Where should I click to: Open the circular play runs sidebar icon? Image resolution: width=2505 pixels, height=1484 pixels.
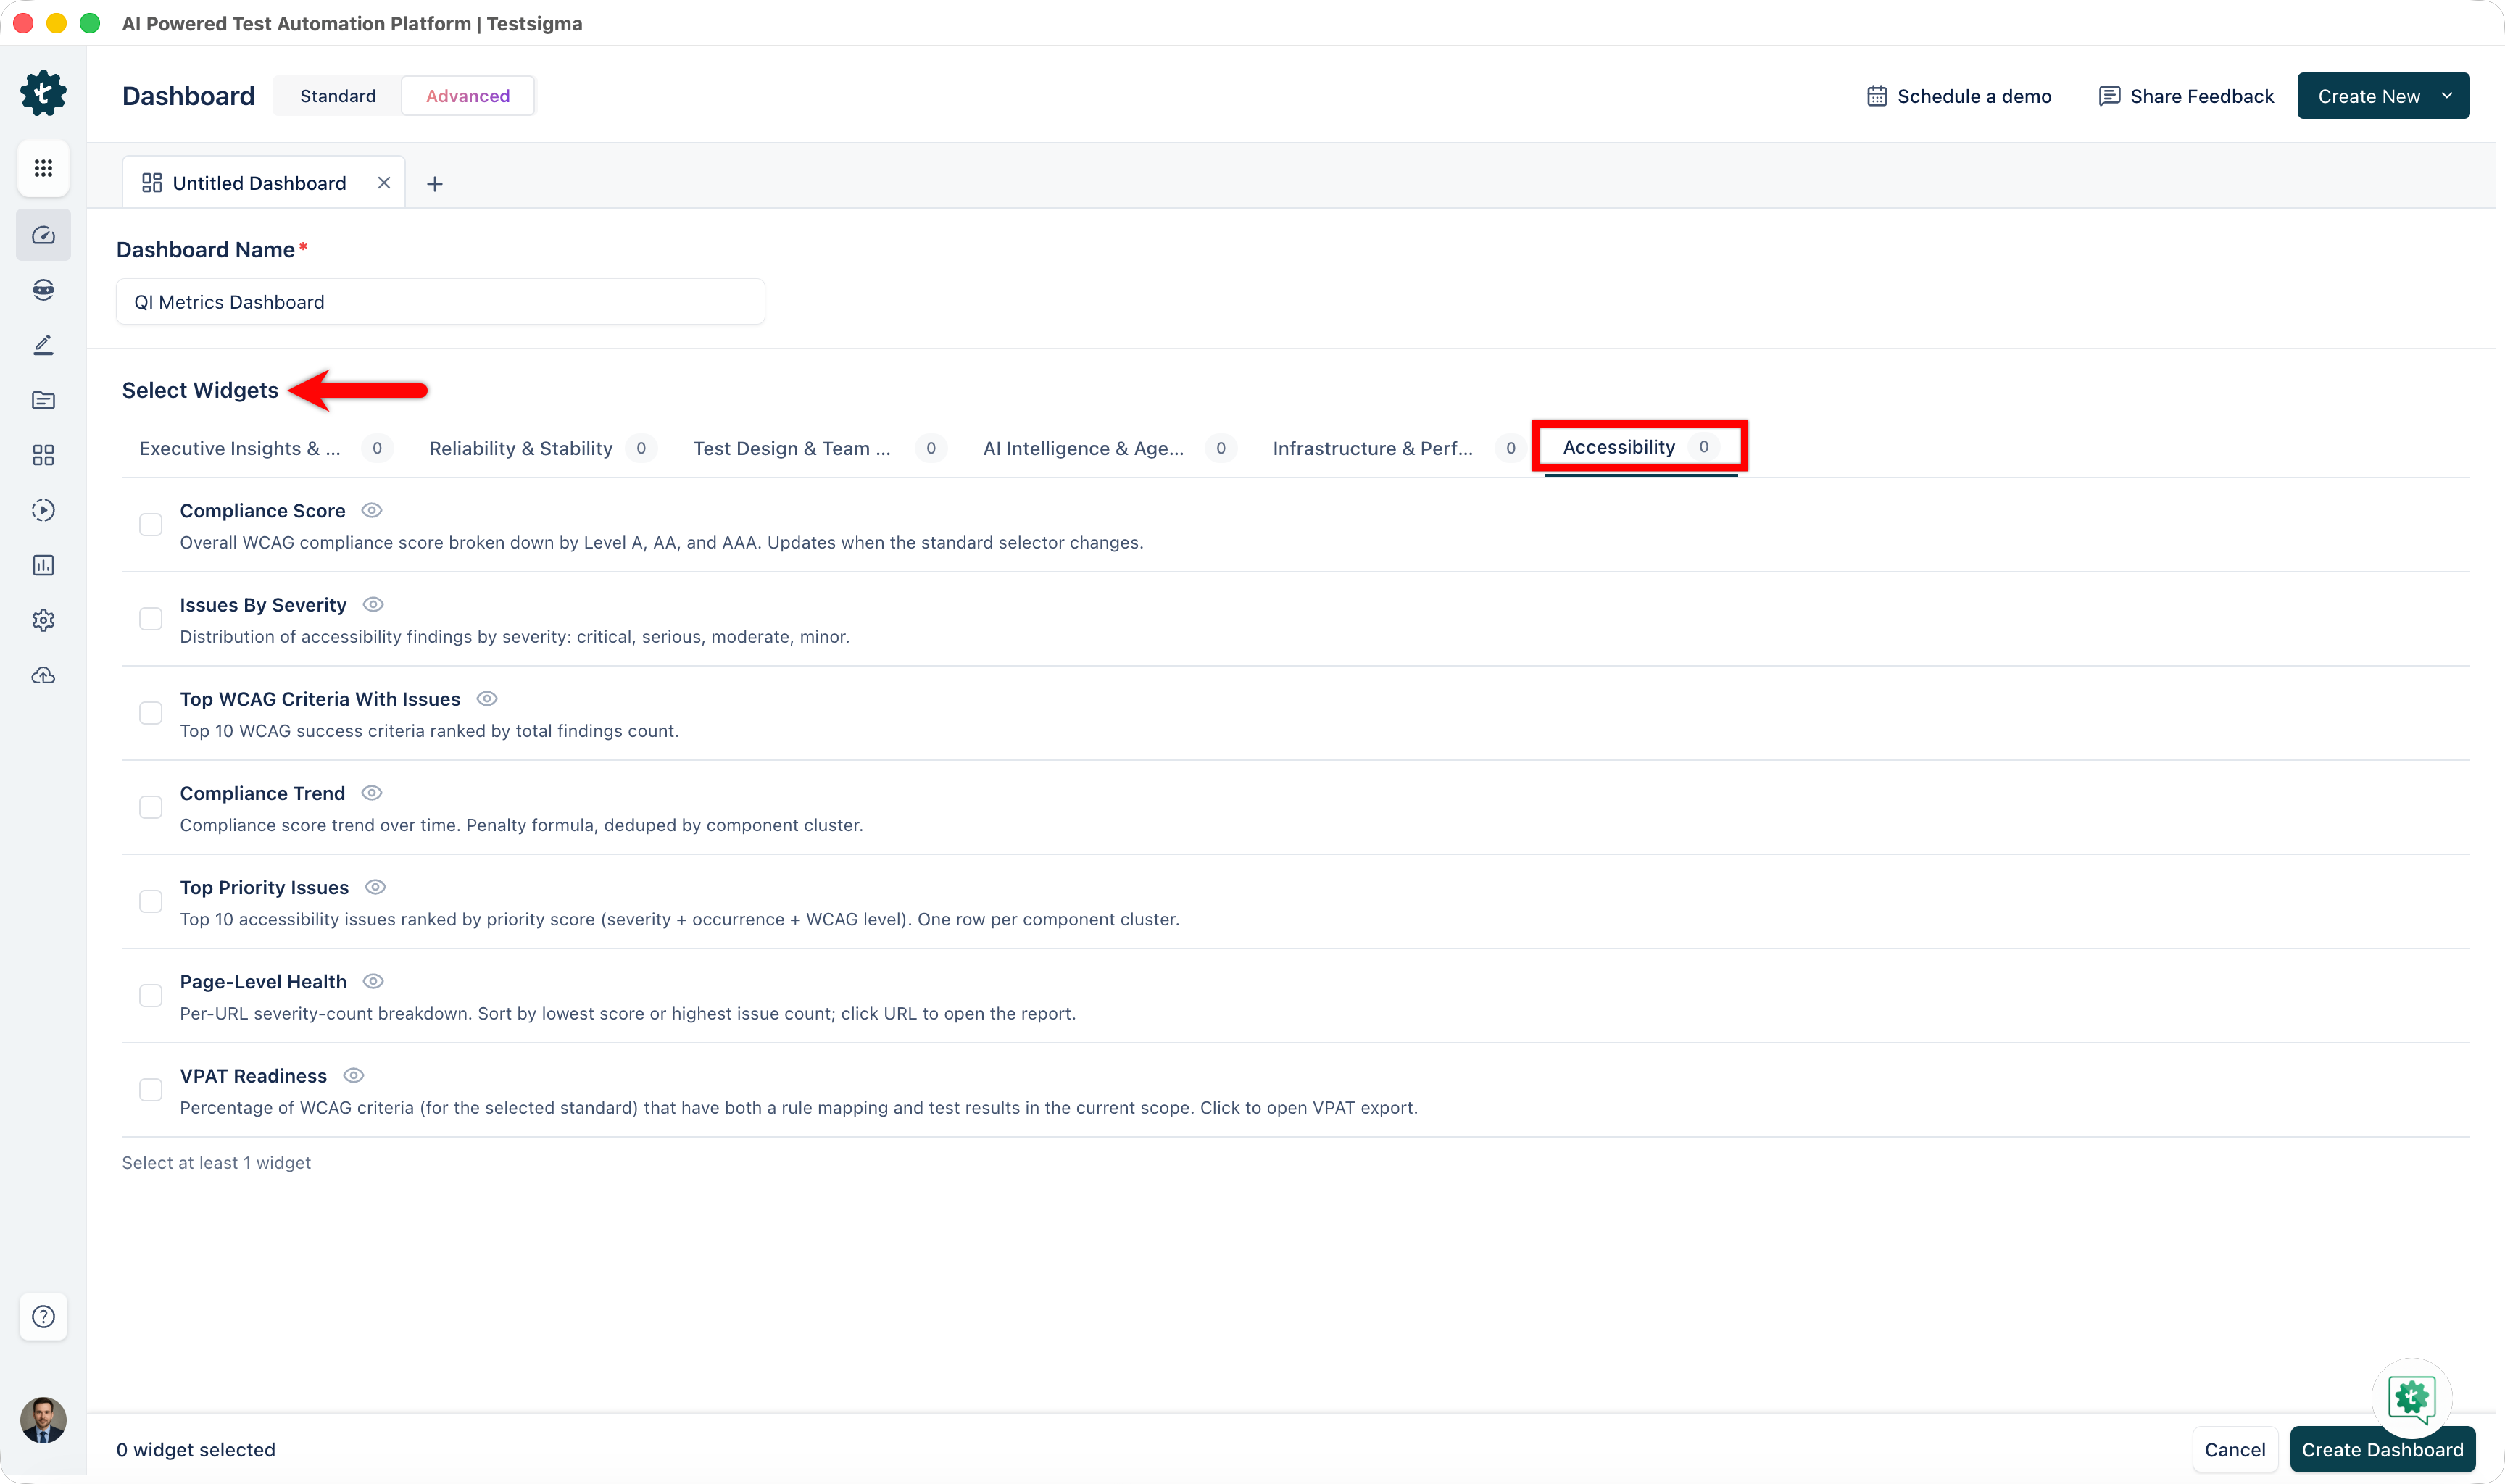tap(43, 510)
